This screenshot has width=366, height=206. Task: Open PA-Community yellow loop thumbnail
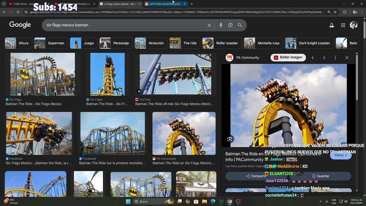[184, 133]
